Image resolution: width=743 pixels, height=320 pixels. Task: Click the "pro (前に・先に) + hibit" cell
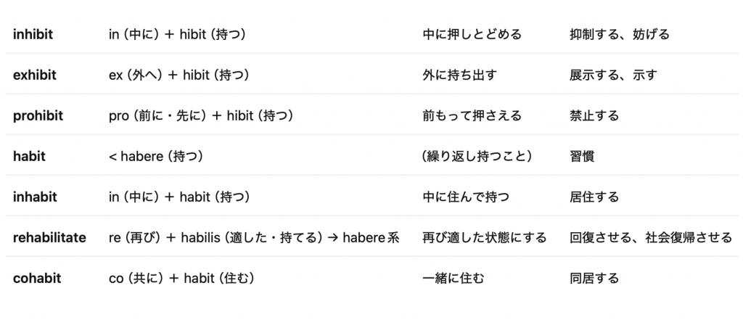point(200,115)
